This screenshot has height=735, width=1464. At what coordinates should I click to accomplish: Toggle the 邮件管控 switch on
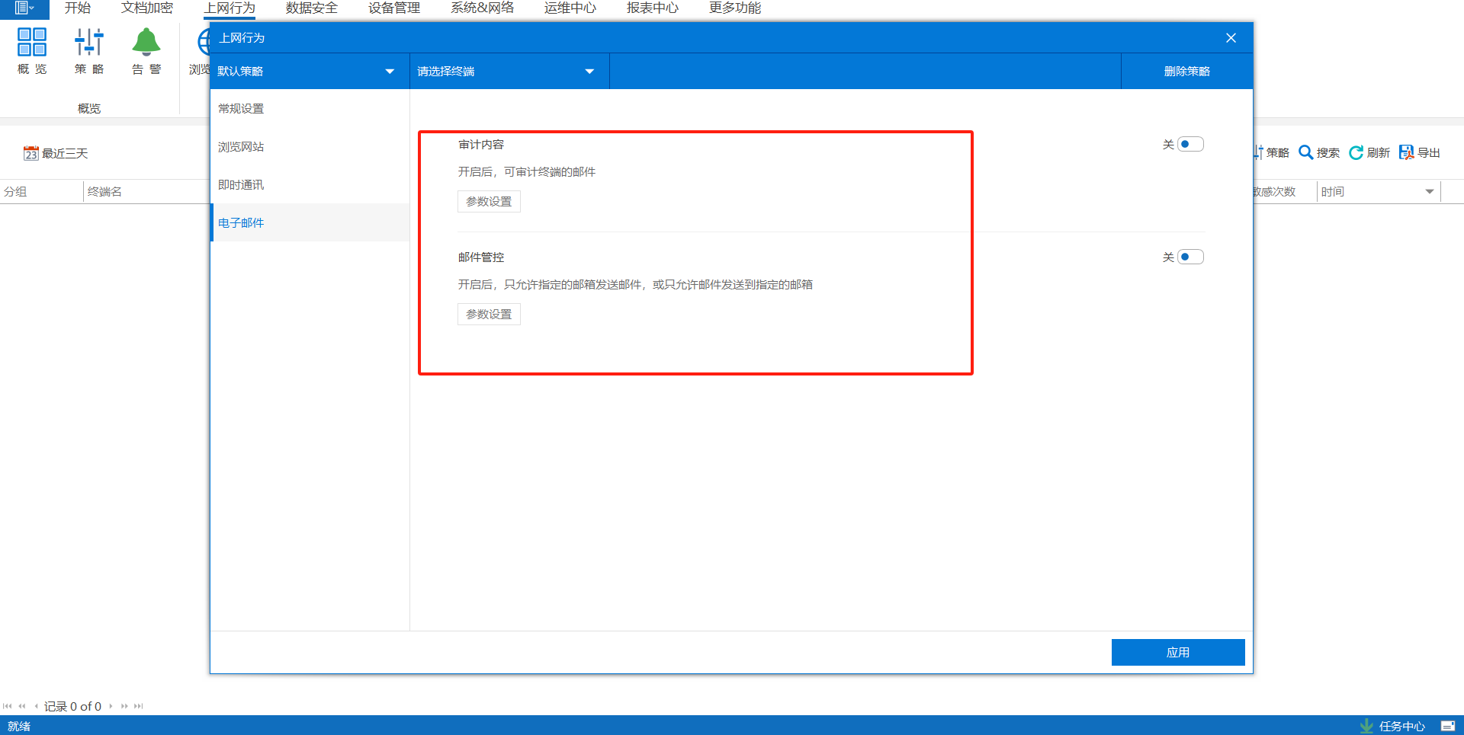[1190, 257]
